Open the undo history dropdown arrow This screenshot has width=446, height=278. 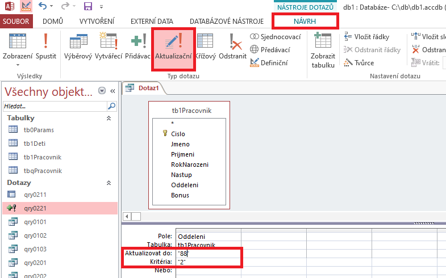point(52,6)
